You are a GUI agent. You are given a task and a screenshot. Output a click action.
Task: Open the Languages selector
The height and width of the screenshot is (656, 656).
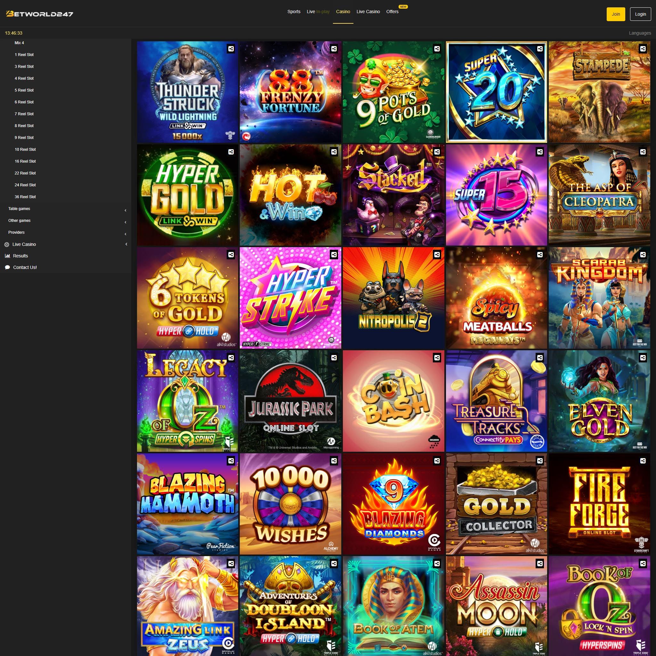(x=640, y=33)
